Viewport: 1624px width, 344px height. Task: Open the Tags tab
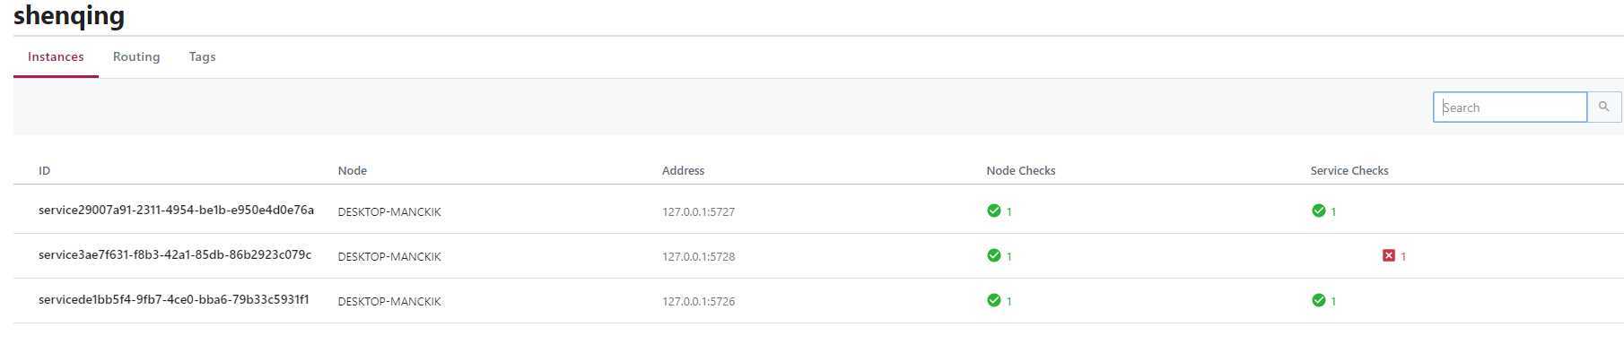point(202,56)
